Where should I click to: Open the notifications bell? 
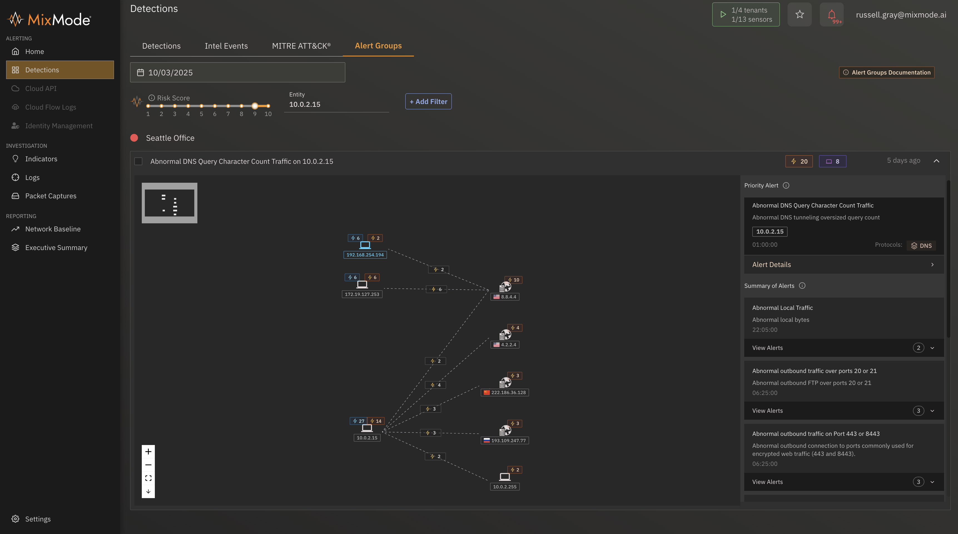(832, 14)
